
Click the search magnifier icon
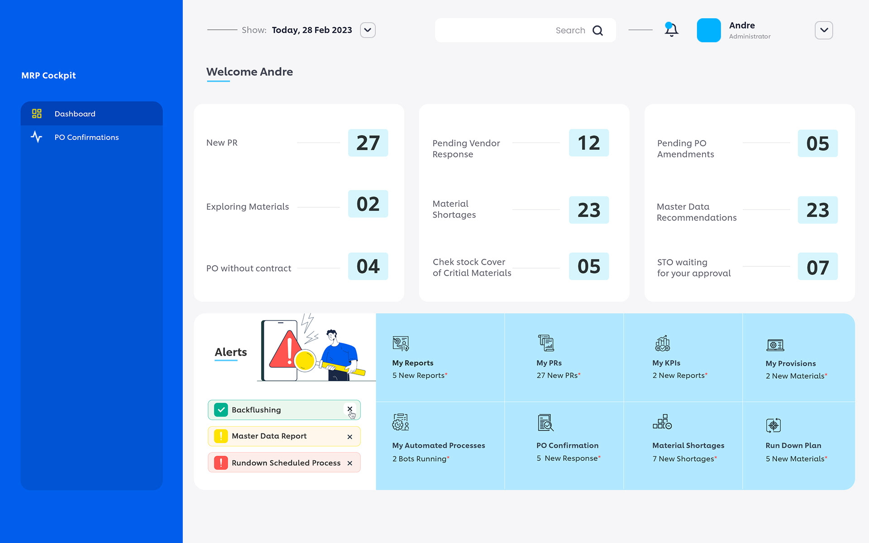(x=597, y=30)
